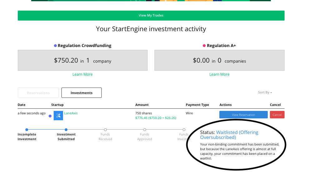Open the LaneAxis startup link
The height and width of the screenshot is (181, 332).
[71, 113]
